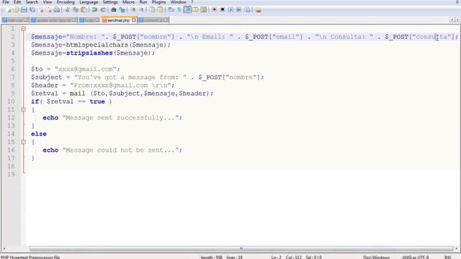Place cursor on the $to = "xxxx@gmail.com" line
The width and height of the screenshot is (461, 259).
76,69
